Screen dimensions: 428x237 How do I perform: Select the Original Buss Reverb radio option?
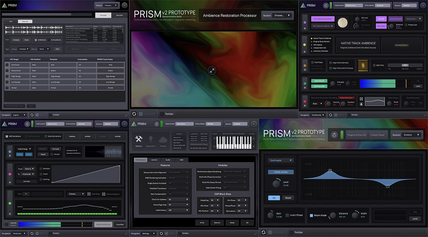(x=312, y=42)
